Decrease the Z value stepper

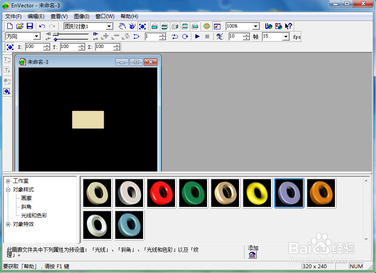117,48
